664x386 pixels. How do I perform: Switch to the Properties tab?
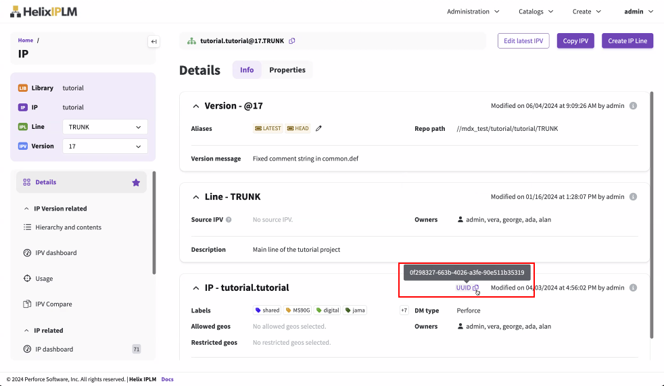[287, 70]
